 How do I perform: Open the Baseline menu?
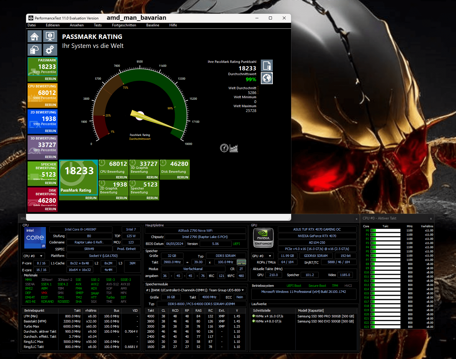pos(153,25)
